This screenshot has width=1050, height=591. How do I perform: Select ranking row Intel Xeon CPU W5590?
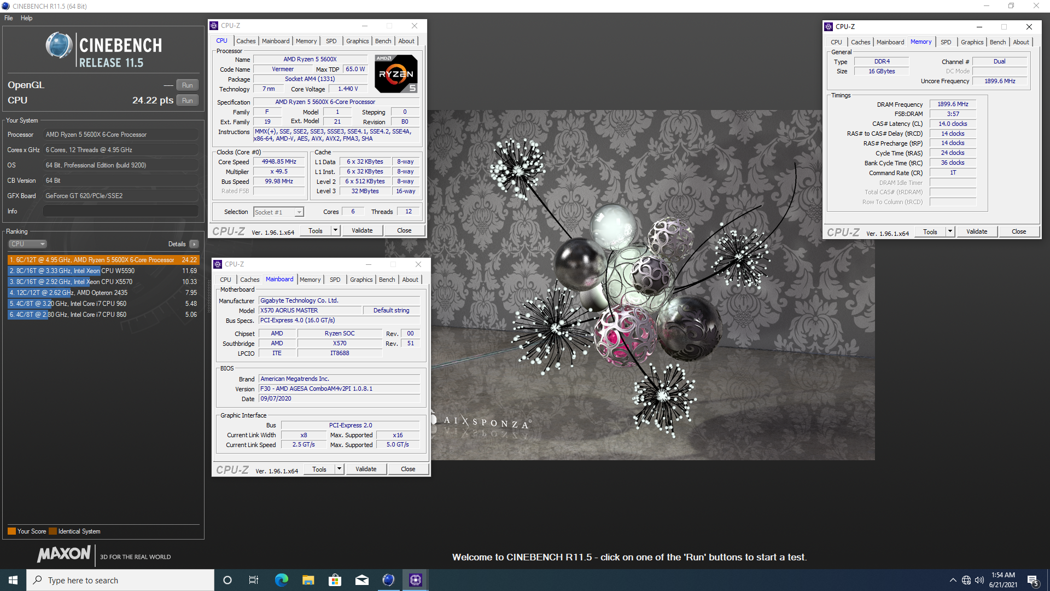click(x=103, y=271)
